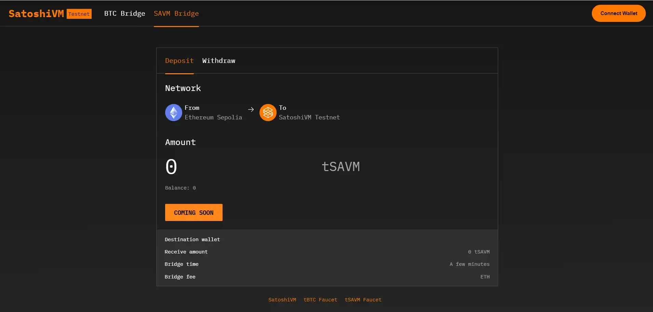Click the arrow between From and To networks
653x312 pixels.
[251, 109]
